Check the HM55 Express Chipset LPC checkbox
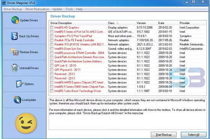This screenshot has height=139, width=210. pyautogui.click(x=52, y=82)
